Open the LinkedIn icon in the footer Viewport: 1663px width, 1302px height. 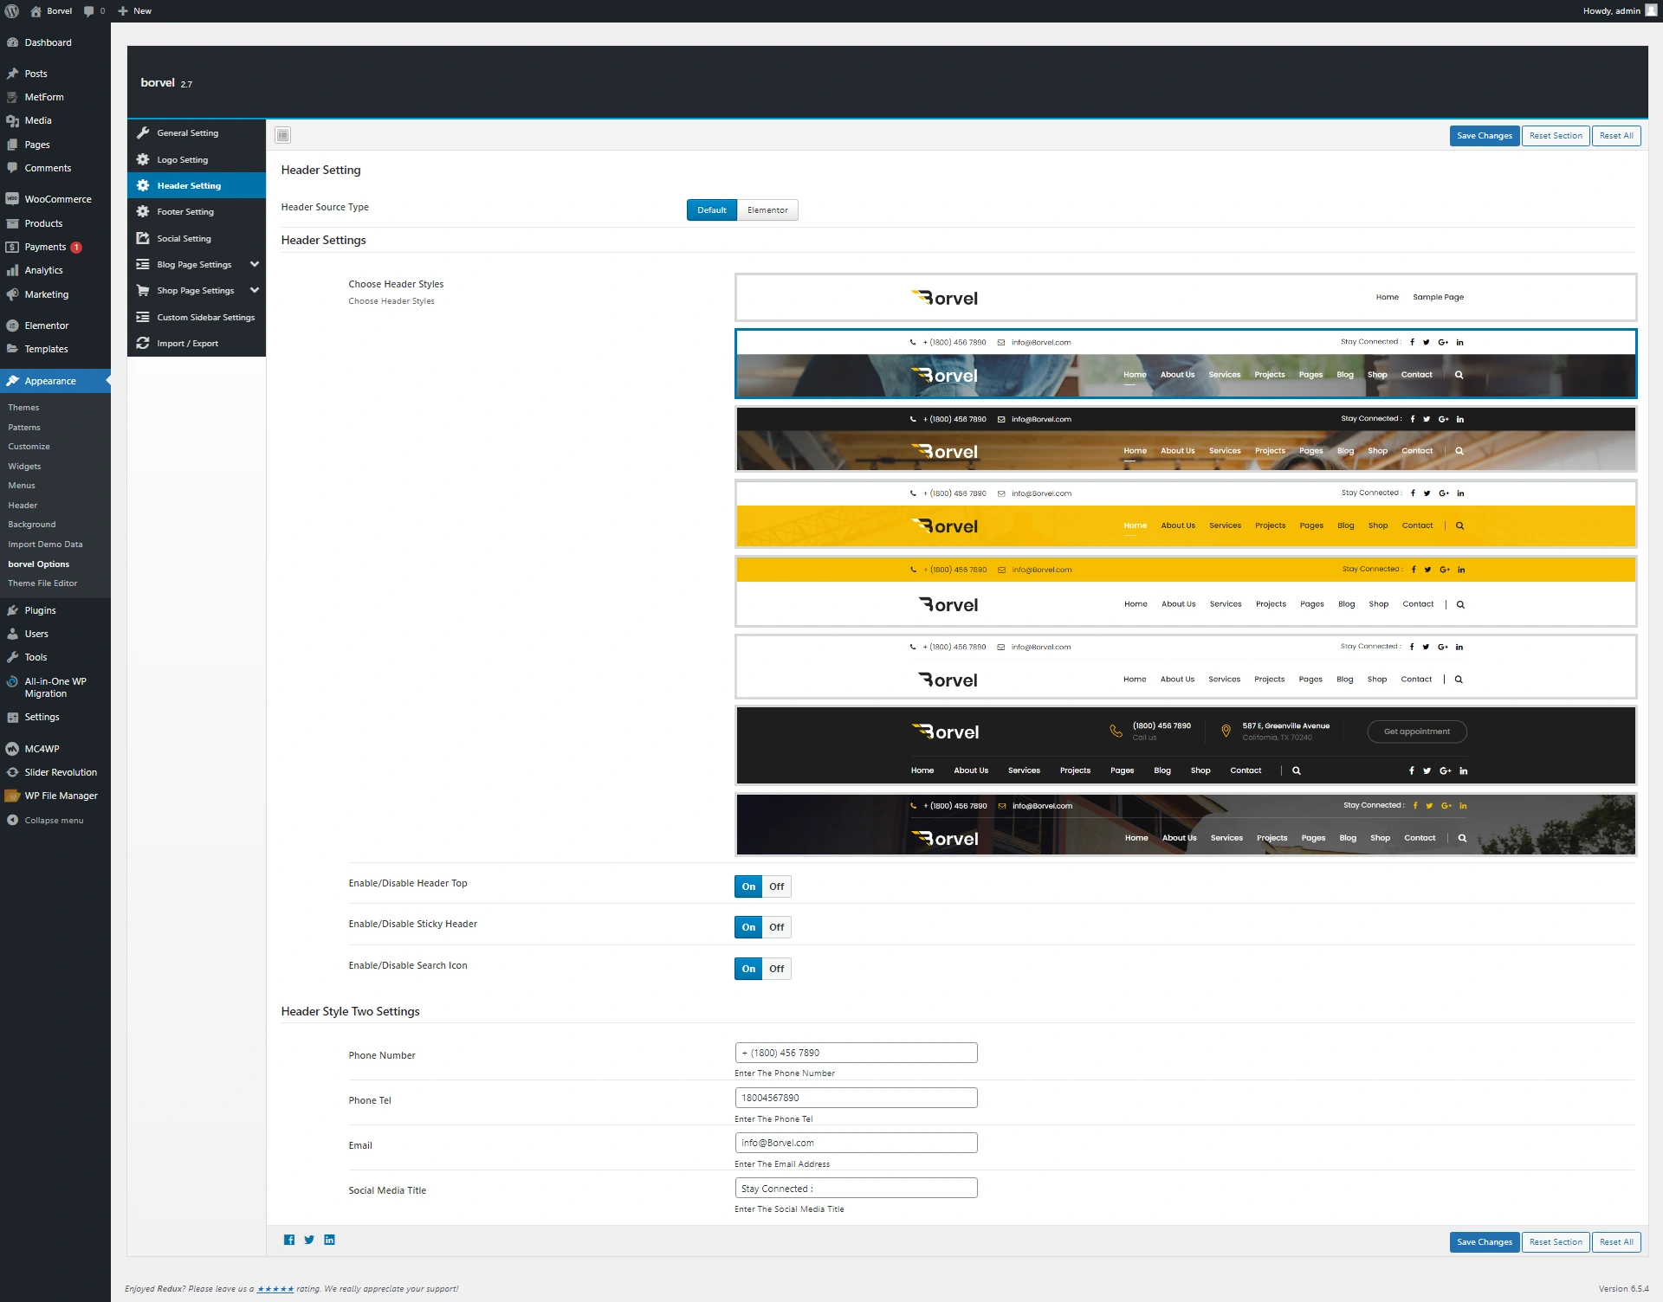pos(329,1240)
